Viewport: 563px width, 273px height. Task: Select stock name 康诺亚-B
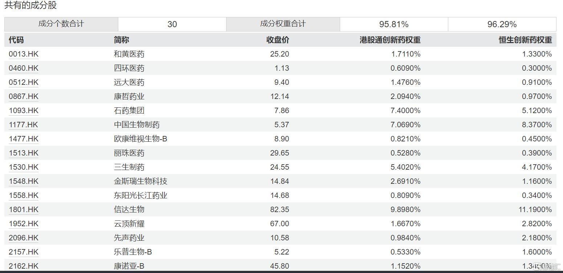point(129,266)
